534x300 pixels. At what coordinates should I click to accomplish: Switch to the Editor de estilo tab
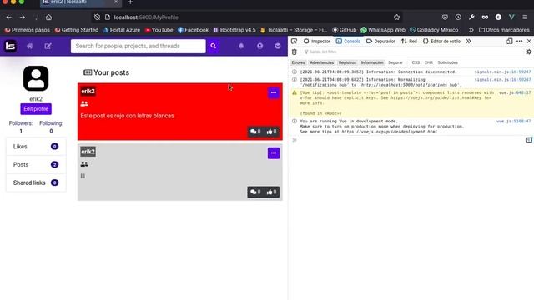[x=441, y=41]
